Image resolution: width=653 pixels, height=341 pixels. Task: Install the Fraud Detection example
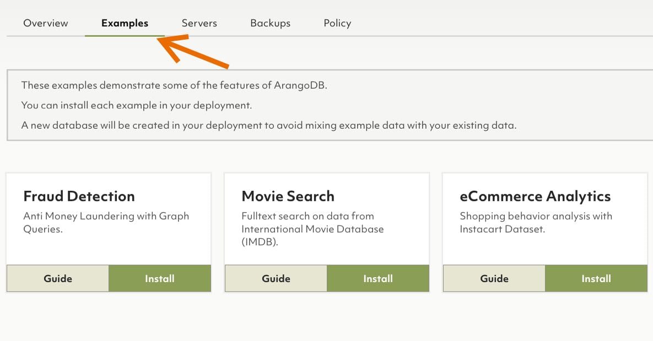(159, 278)
